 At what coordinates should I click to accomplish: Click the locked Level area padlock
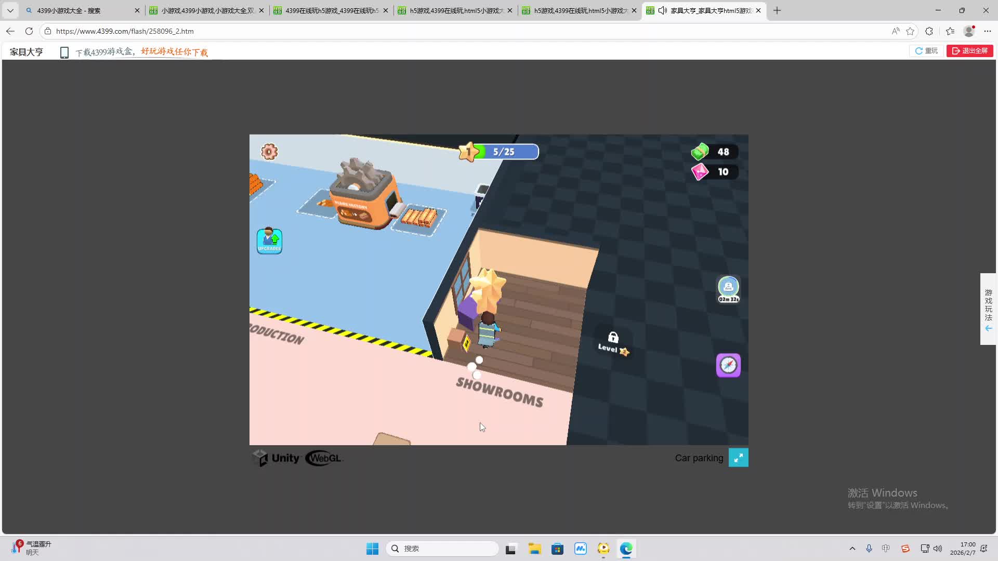click(613, 338)
